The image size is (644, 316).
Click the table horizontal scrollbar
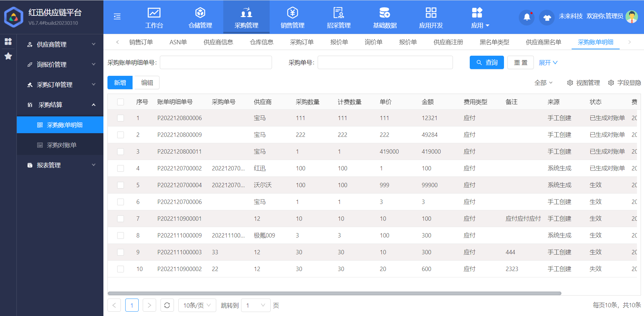coord(334,293)
